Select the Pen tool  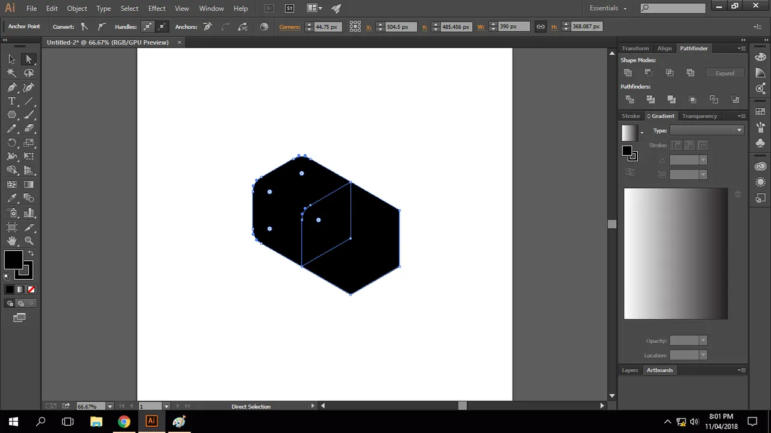coord(11,87)
